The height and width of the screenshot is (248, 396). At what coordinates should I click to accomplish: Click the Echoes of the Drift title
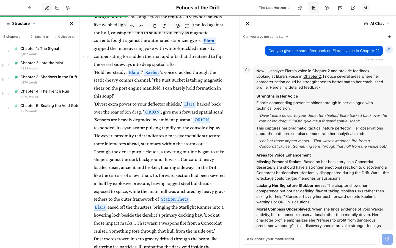198,8
